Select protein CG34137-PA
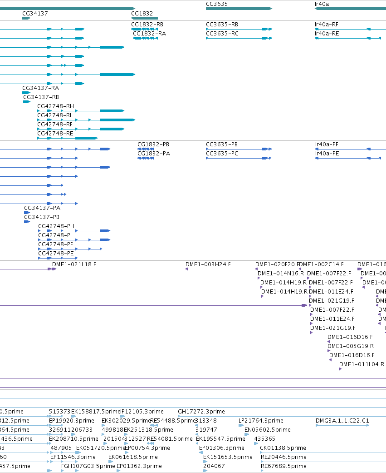This screenshot has width=386, height=473. [x=42, y=208]
